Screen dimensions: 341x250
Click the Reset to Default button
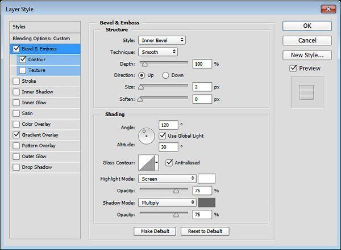coord(205,231)
